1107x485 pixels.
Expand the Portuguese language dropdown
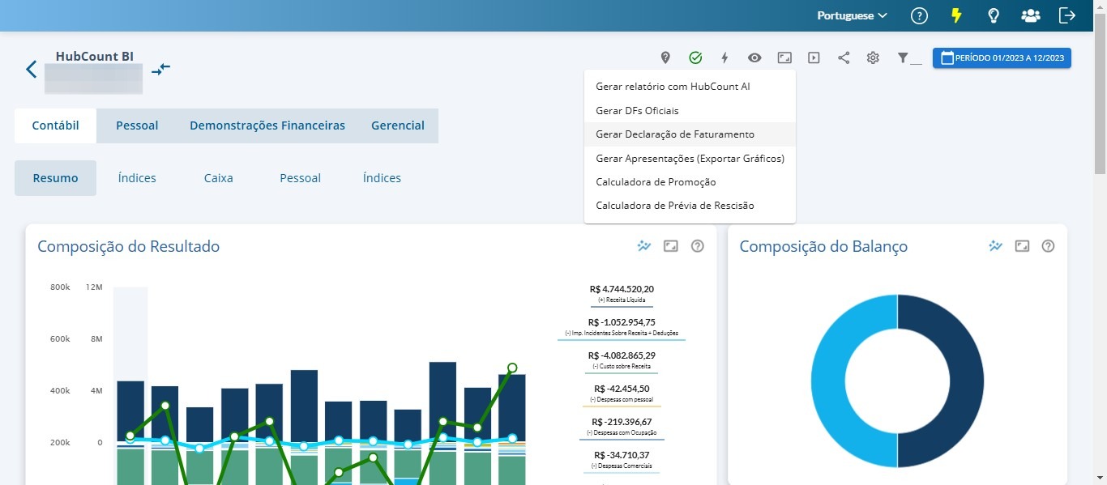(852, 15)
